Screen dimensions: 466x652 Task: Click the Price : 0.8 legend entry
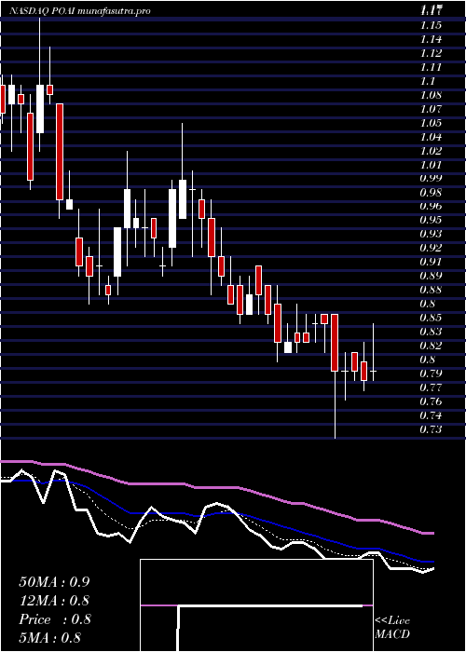click(55, 619)
